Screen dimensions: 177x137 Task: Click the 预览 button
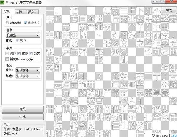pos(23,109)
